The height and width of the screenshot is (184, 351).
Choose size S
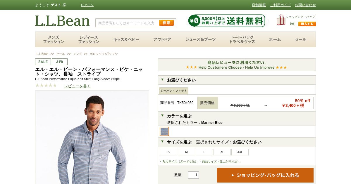(x=168, y=152)
